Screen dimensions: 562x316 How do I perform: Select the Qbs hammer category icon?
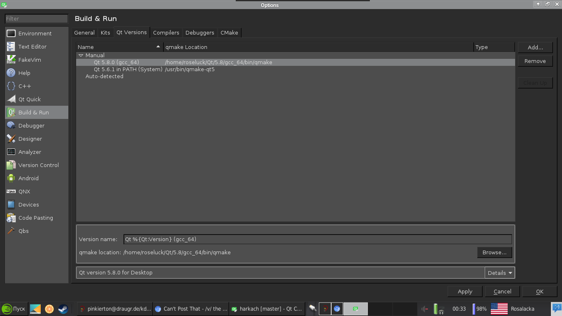pyautogui.click(x=11, y=231)
